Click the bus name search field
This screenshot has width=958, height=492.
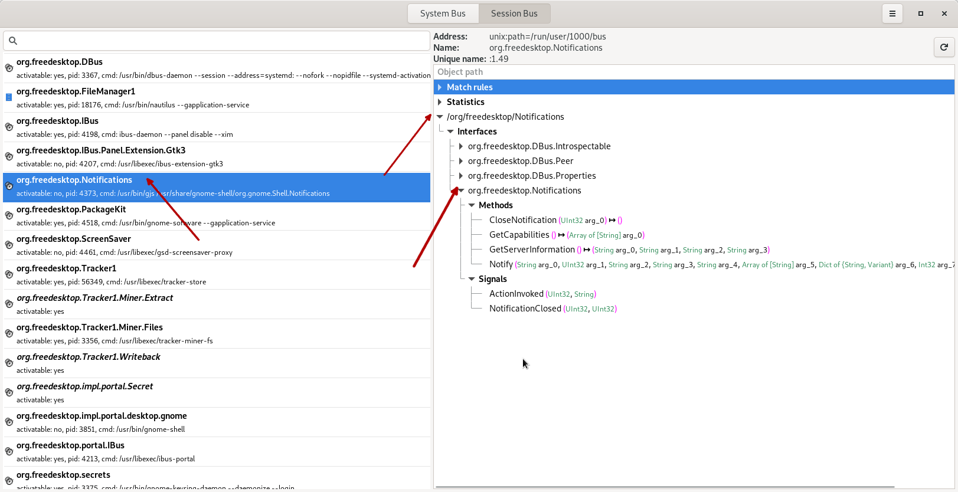(217, 41)
